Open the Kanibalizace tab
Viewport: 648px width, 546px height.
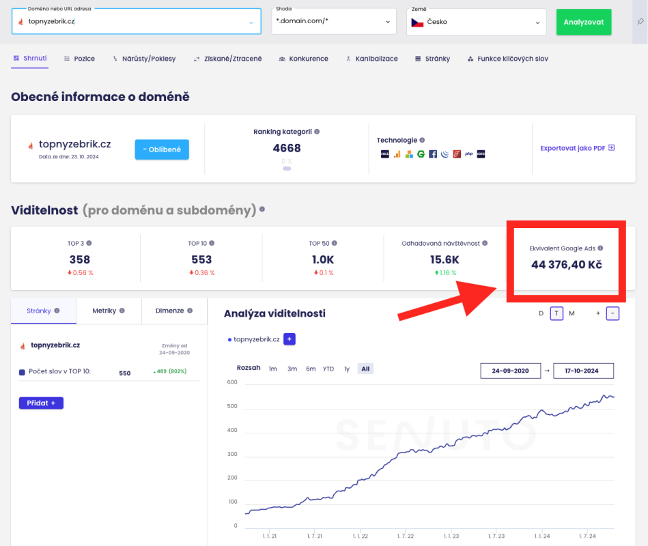coord(371,59)
